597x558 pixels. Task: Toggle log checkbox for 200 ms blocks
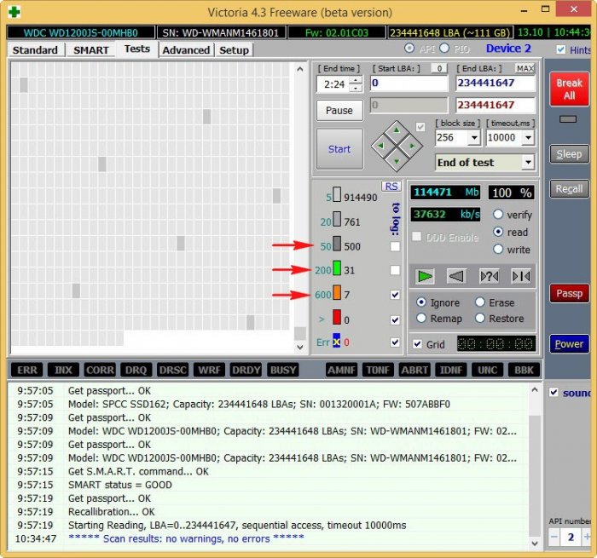pyautogui.click(x=395, y=270)
